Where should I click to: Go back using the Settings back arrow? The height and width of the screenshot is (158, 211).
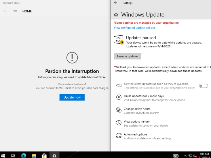coord(116,3)
